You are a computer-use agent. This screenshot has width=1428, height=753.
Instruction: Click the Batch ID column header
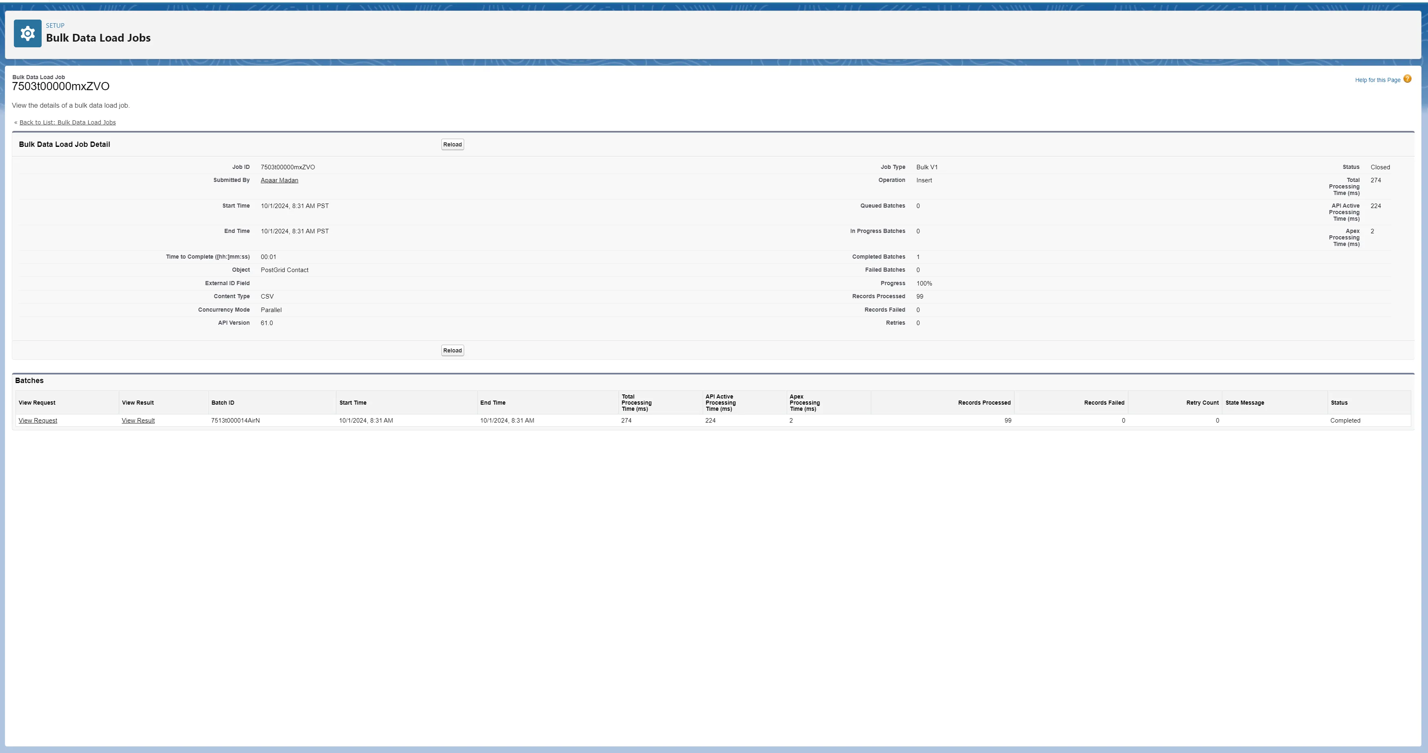(x=222, y=403)
